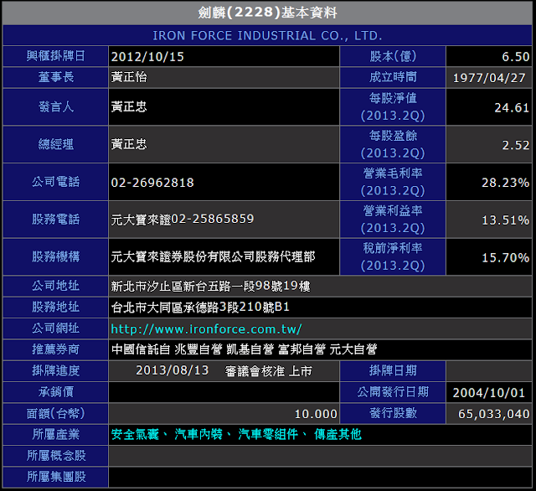This screenshot has width=536, height=491.
Task: Click address 台北市大同區承德路3段210號B1
Action: point(200,308)
